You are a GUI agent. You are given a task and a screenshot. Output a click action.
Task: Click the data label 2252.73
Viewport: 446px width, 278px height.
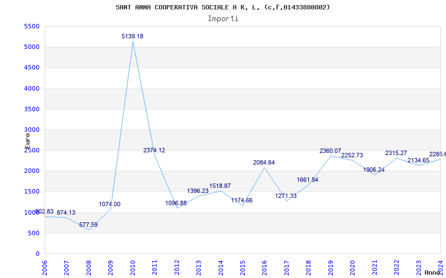click(x=352, y=155)
